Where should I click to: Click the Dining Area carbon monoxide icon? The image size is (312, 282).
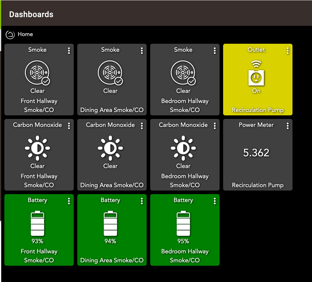(x=110, y=148)
